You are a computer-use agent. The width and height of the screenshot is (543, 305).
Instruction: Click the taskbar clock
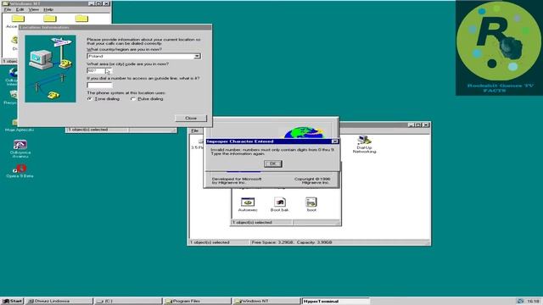(x=534, y=302)
